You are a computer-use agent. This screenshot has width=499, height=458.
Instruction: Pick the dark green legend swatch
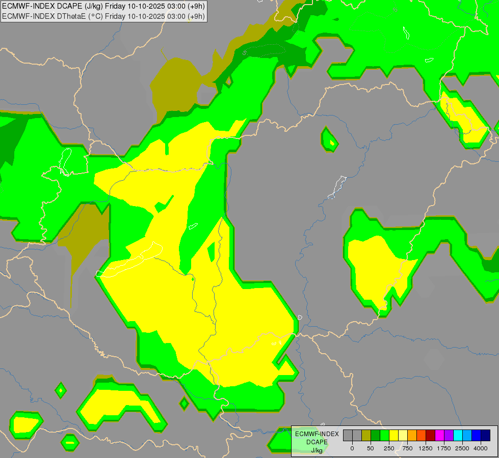click(375, 435)
